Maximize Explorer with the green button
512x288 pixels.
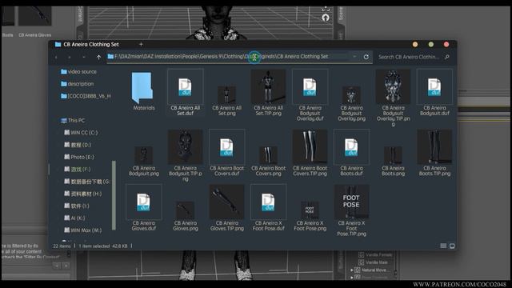tap(431, 45)
